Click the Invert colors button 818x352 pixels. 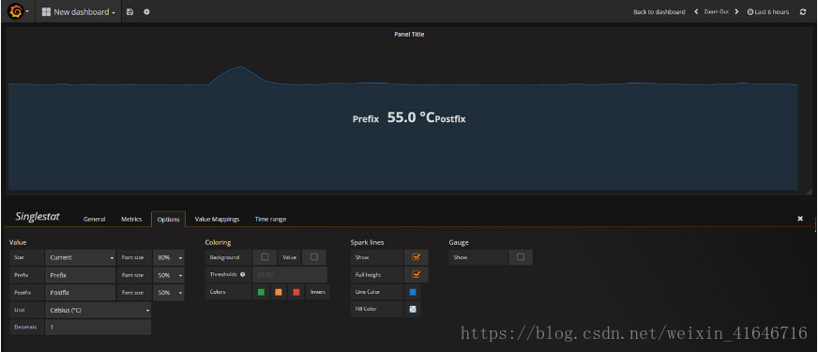click(x=318, y=292)
